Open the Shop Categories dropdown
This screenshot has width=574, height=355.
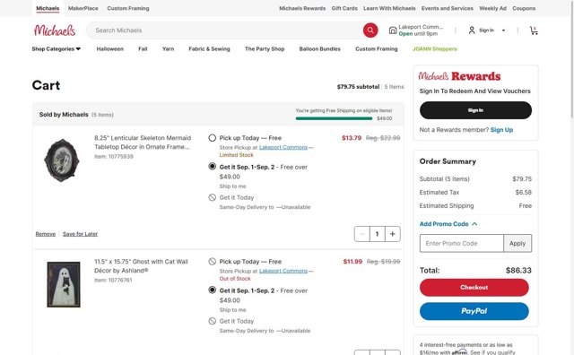[x=56, y=49]
